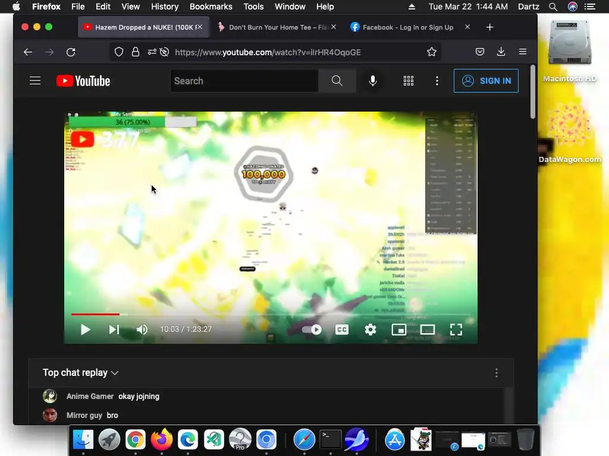Open the History menu

click(165, 7)
